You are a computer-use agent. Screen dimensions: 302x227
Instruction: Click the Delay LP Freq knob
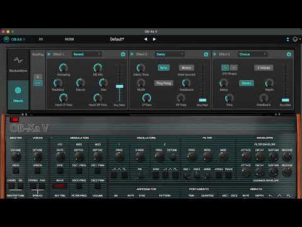pos(147,98)
